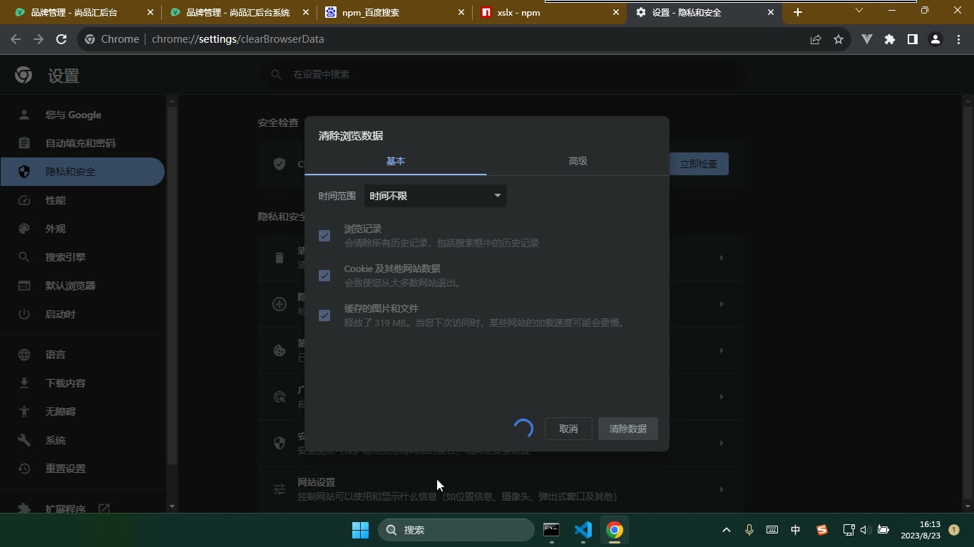Screen dimensions: 974x547
Task: Click the 在设置中搜索 search field
Action: point(503,74)
